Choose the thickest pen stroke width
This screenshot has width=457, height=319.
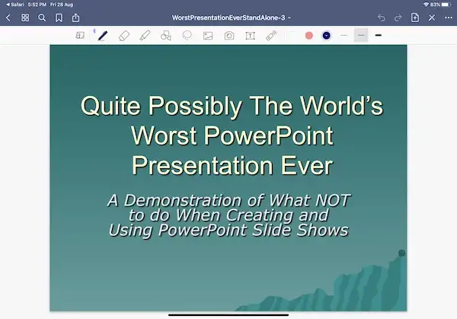[x=378, y=35]
